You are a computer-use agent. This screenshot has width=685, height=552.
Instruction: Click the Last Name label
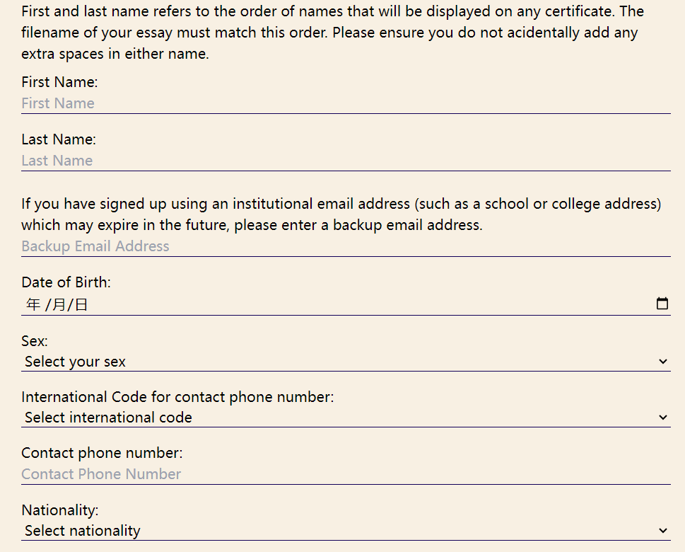pyautogui.click(x=59, y=139)
